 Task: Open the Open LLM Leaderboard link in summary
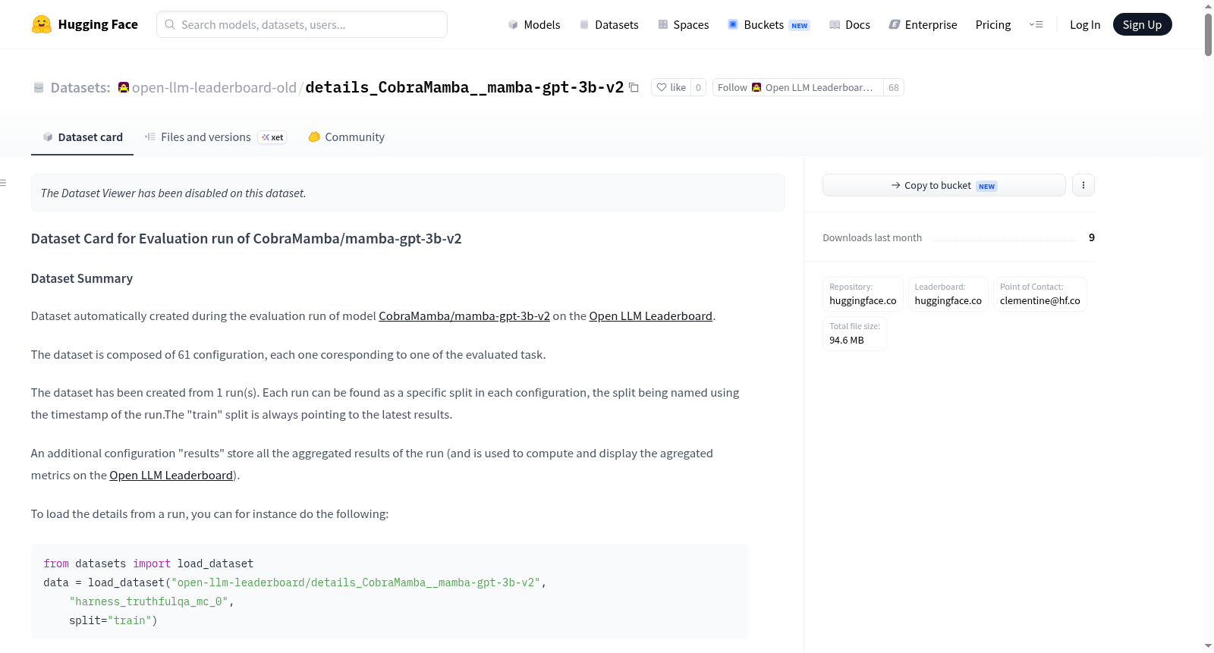(651, 316)
